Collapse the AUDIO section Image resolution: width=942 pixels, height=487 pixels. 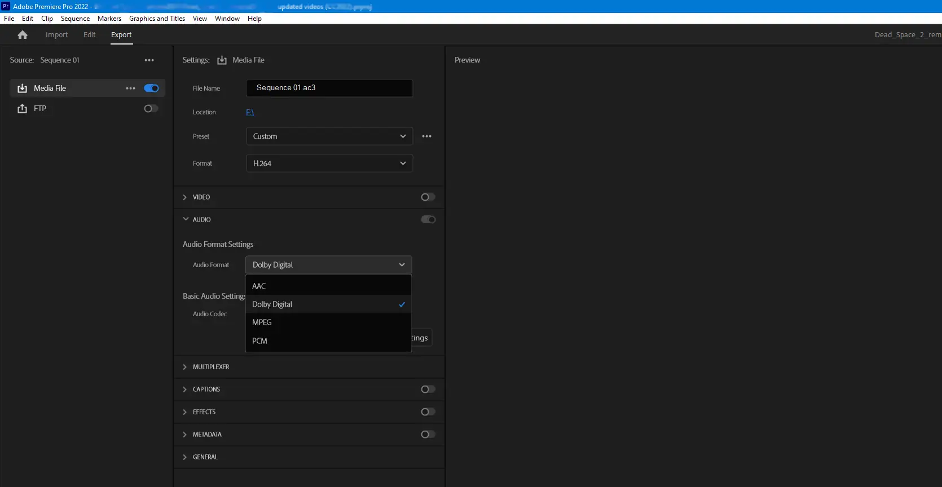tap(186, 219)
